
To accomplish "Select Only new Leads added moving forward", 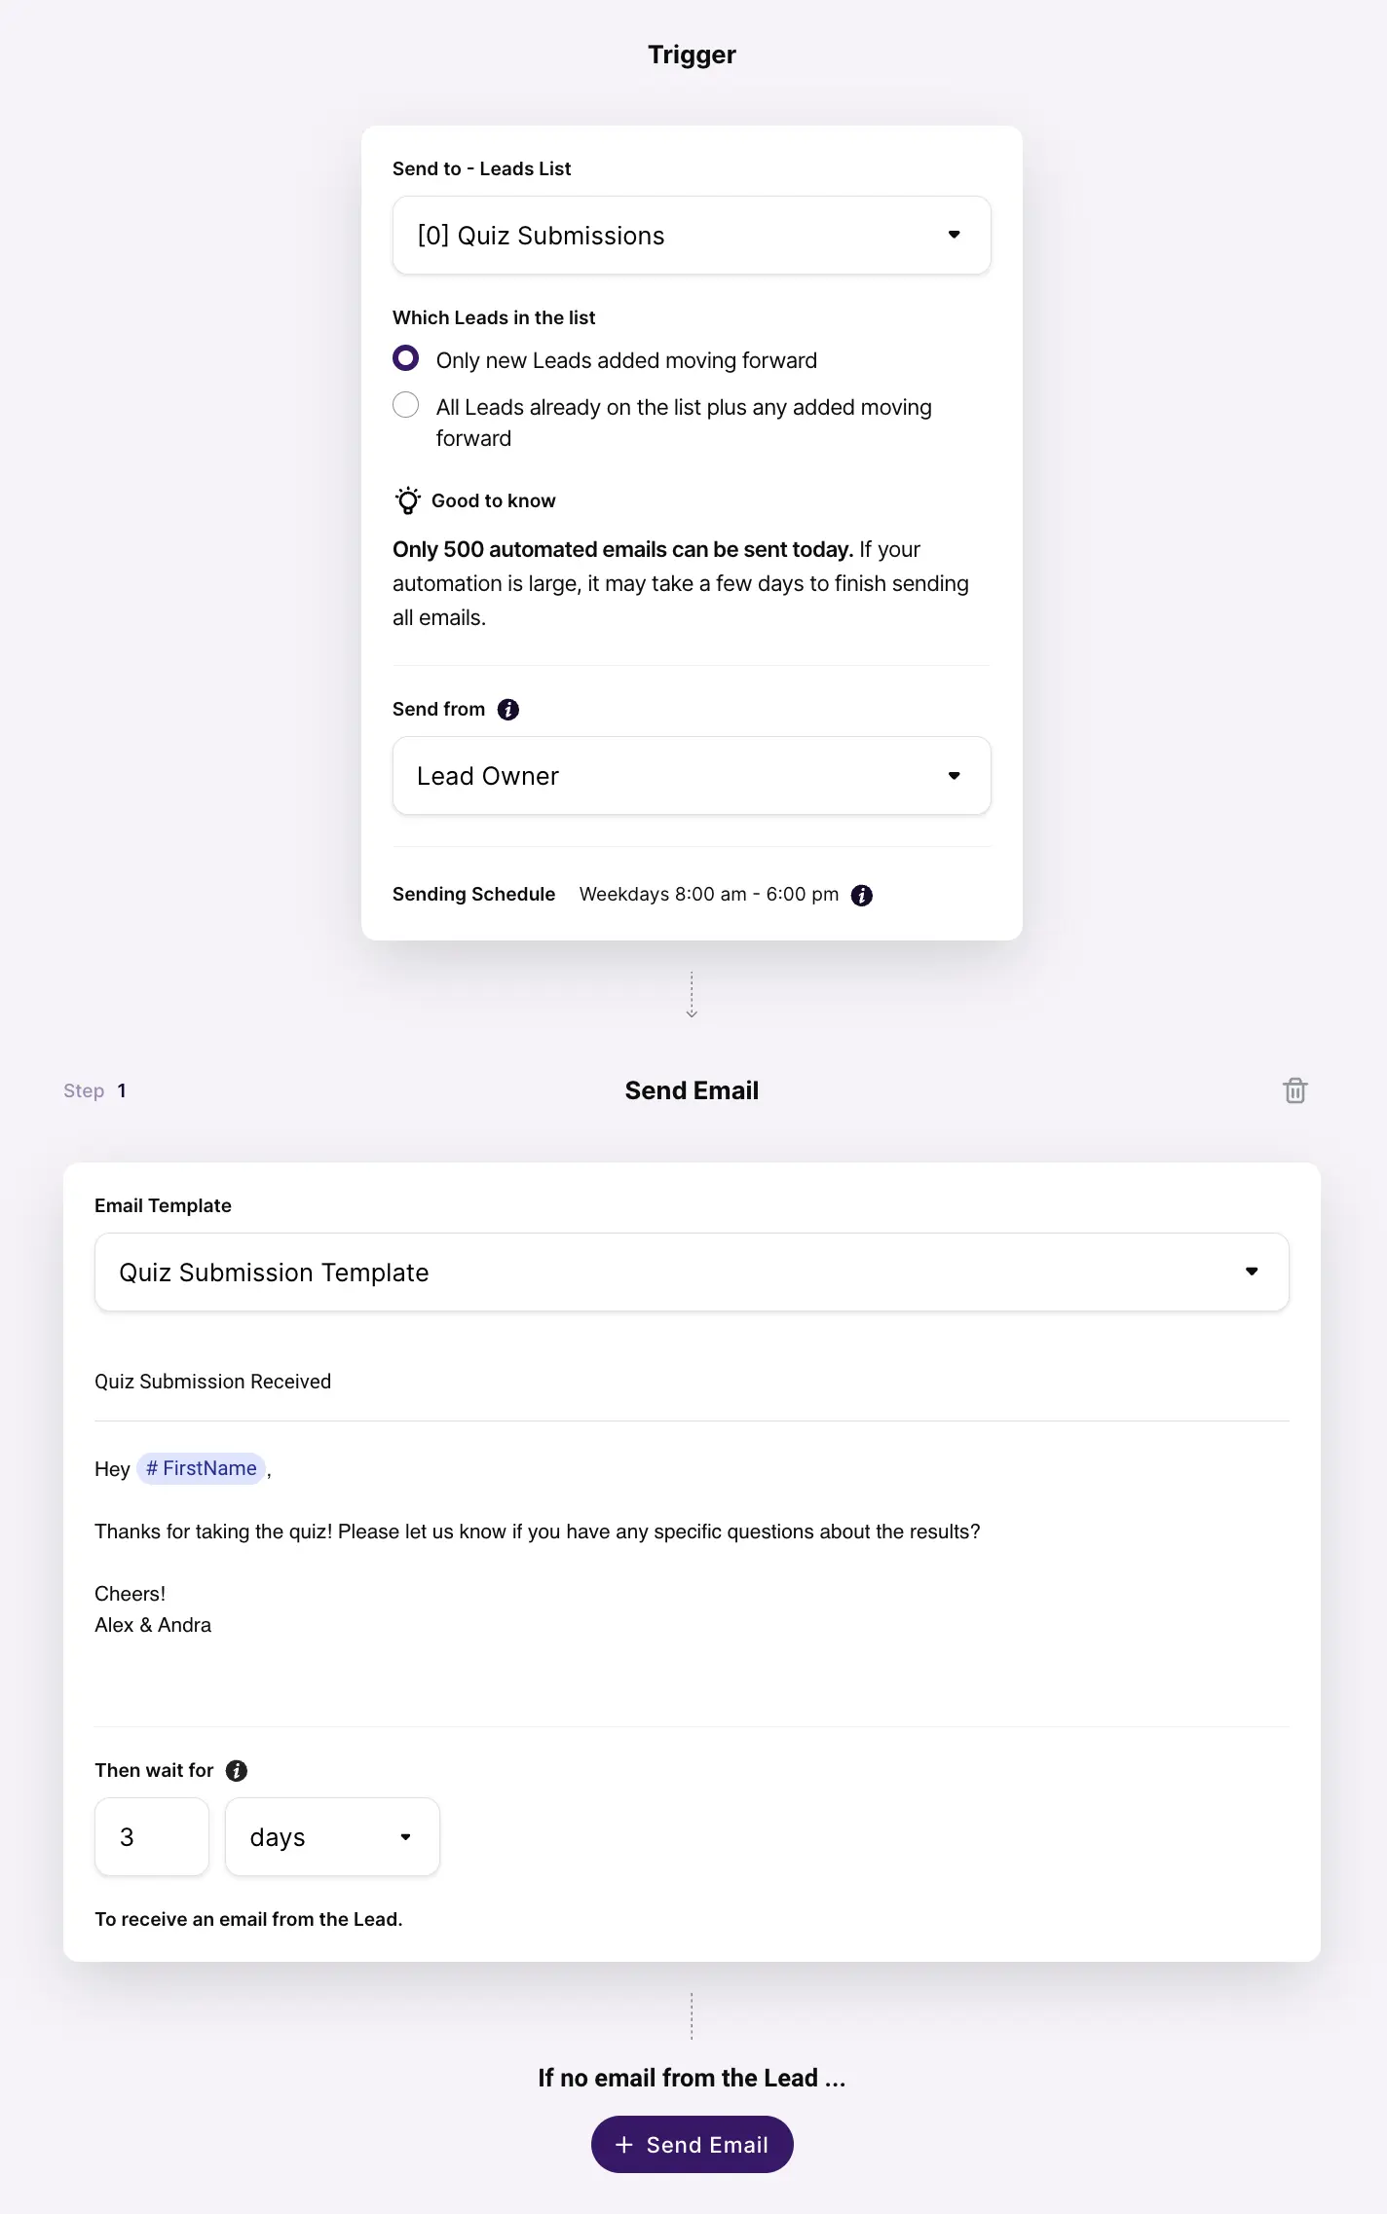I will (x=406, y=358).
